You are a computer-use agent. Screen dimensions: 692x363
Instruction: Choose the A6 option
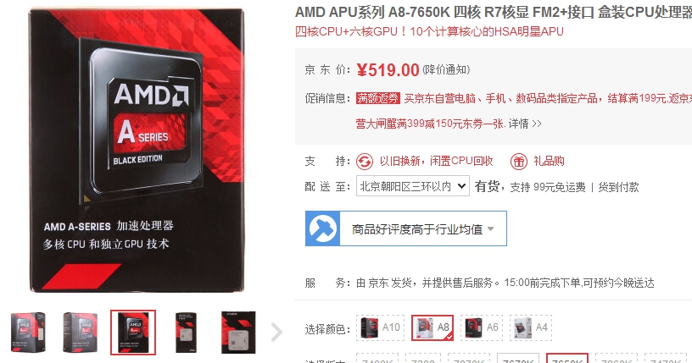coord(482,327)
